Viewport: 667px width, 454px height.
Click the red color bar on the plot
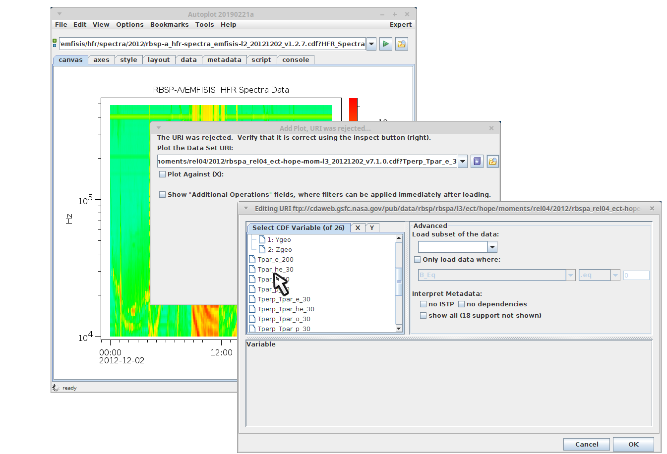353,110
